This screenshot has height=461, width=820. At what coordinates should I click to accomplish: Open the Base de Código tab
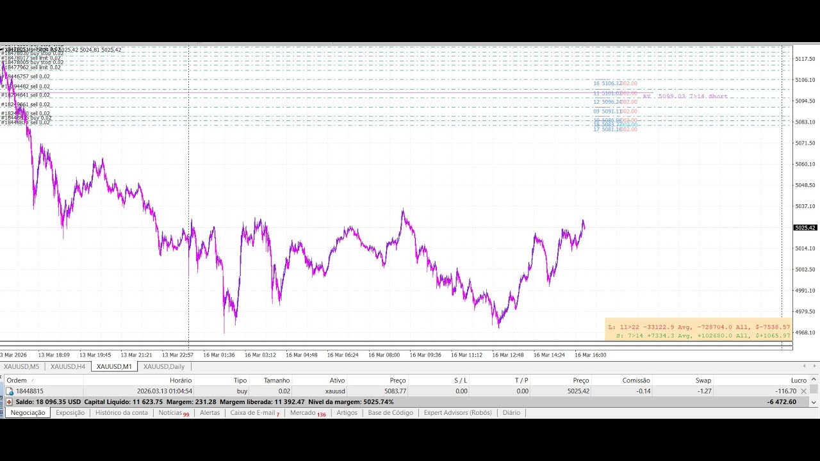tap(390, 413)
